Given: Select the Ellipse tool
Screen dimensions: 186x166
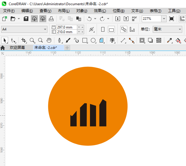Looking at the screenshot, I should pyautogui.click(x=93, y=40).
